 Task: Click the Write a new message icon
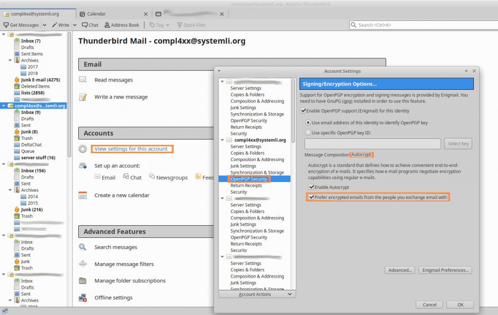point(83,97)
